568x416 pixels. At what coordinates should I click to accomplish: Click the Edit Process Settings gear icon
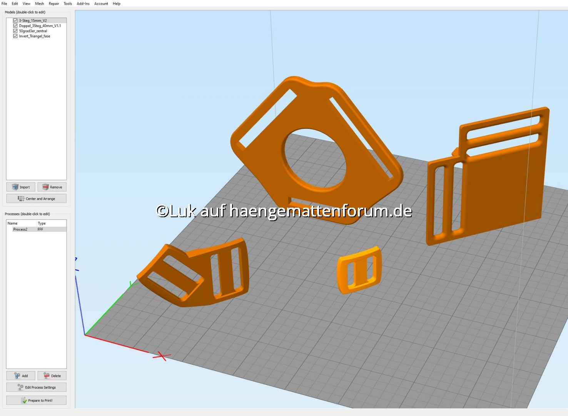(x=20, y=387)
